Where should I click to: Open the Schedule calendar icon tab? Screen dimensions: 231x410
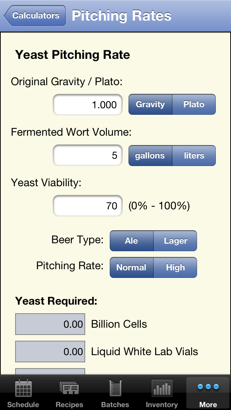tap(23, 393)
